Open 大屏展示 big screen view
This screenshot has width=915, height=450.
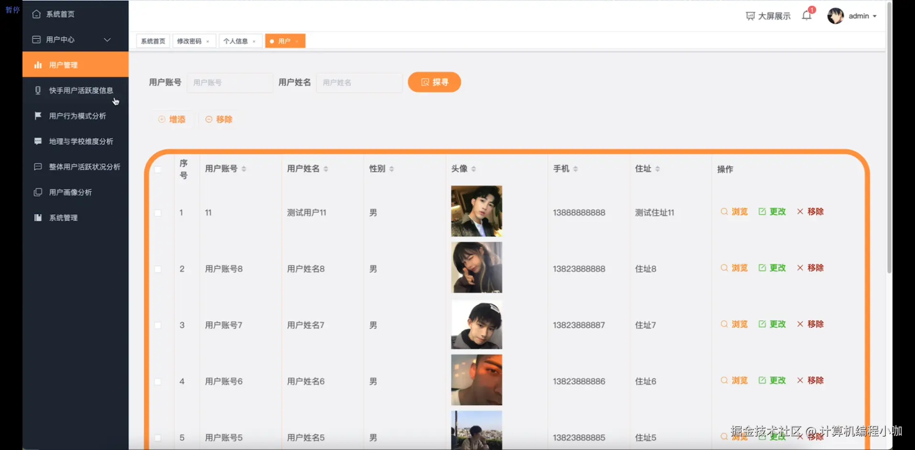pos(768,16)
